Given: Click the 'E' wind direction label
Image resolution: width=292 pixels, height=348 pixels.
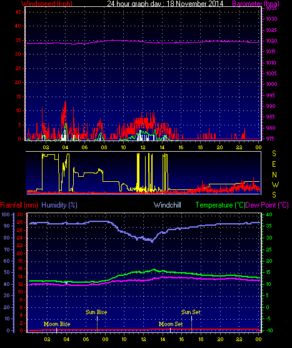Looking at the screenshot, I should tap(274, 164).
